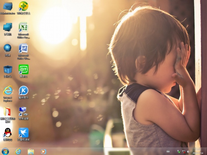Open the Windows Start menu
Image resolution: width=207 pixels, height=155 pixels.
pos(6,152)
